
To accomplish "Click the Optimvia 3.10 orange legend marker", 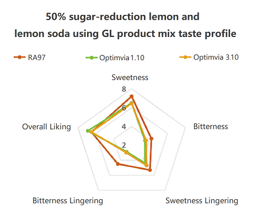I will (x=185, y=57).
